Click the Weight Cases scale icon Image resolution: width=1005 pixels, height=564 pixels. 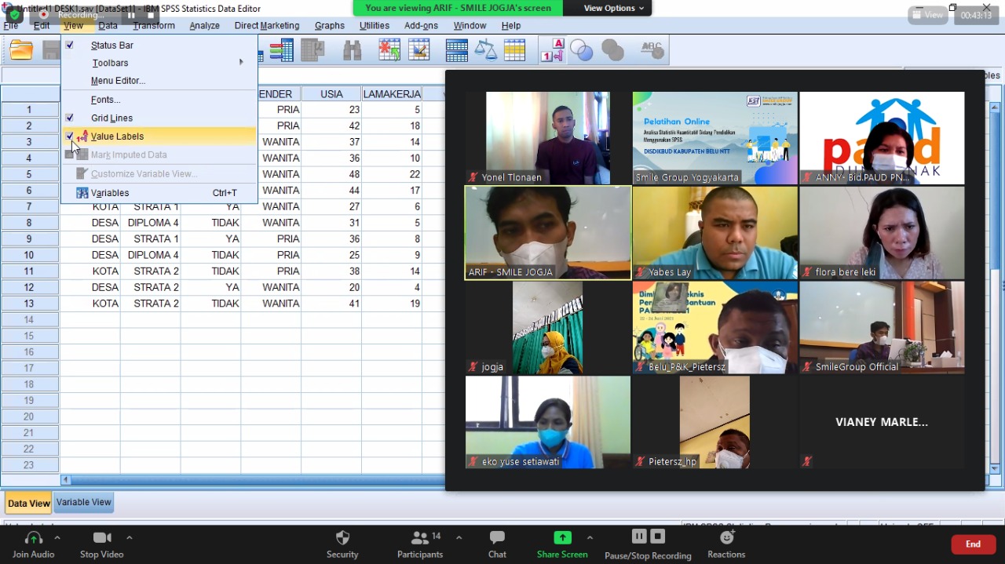(x=485, y=51)
